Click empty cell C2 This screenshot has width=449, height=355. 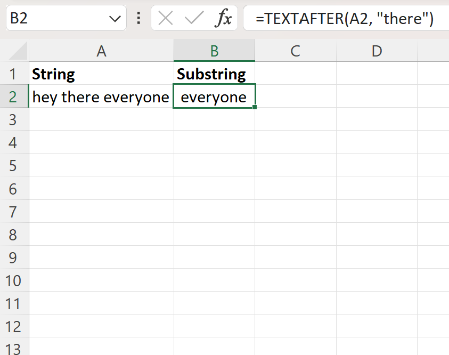tap(295, 97)
